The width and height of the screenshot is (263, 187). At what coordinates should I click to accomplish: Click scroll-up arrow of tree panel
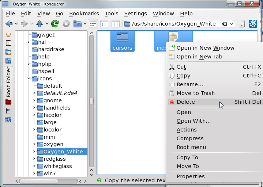[x=91, y=33]
